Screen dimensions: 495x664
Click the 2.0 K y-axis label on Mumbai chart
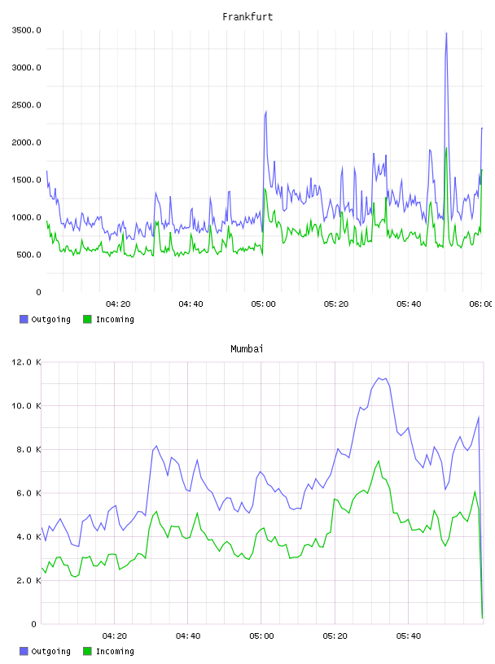28,580
